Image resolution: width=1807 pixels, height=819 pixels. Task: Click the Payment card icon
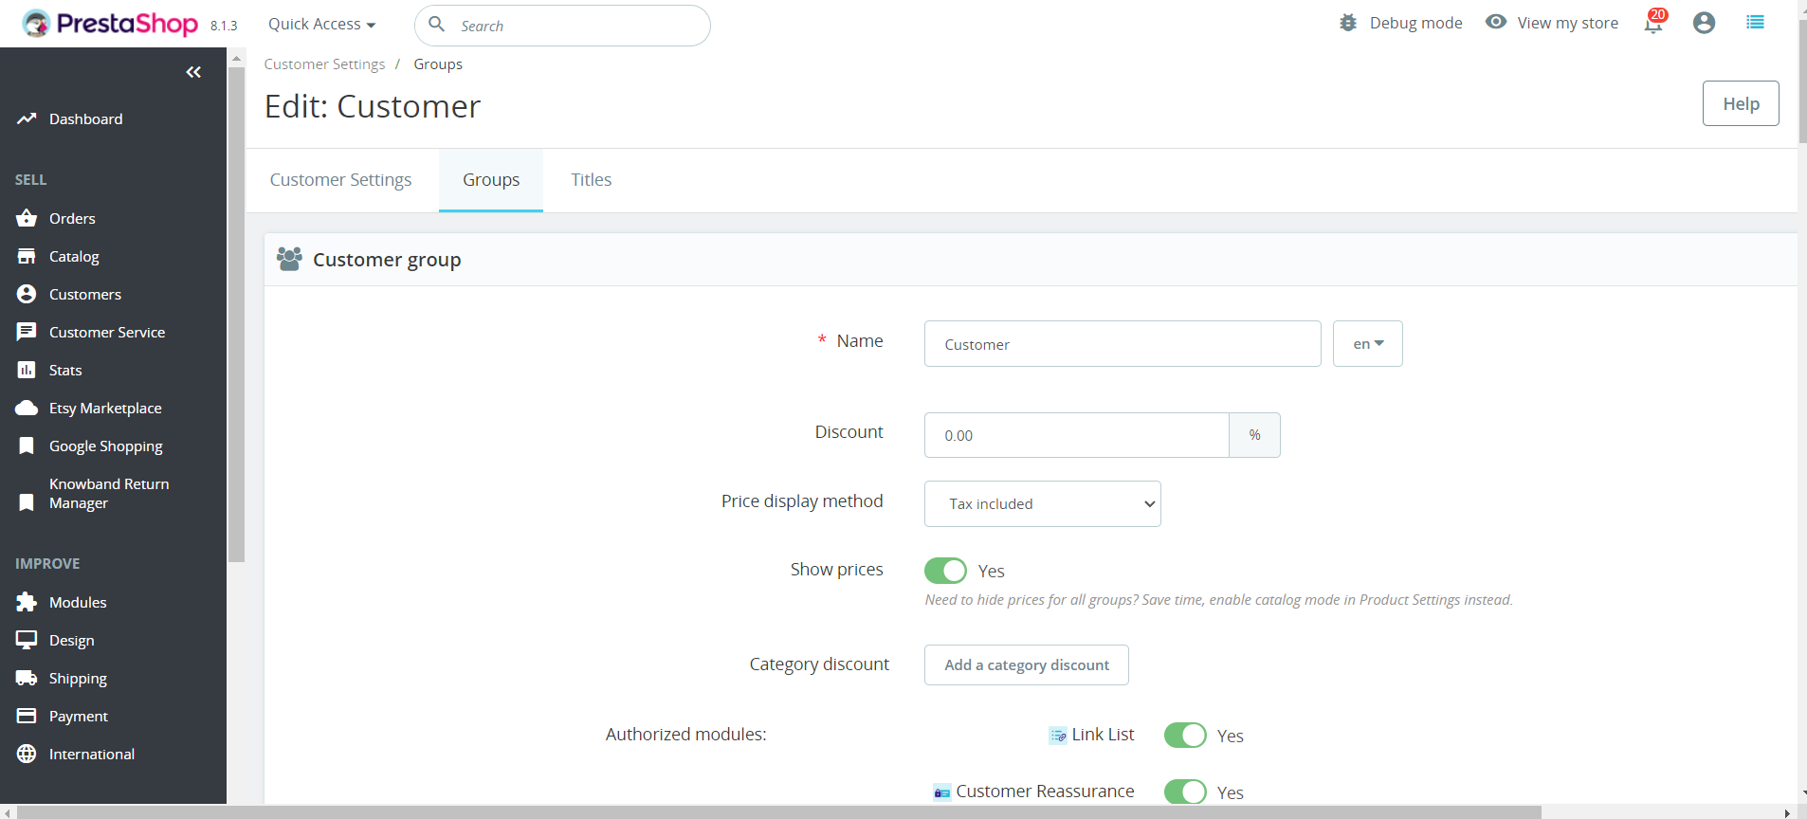click(x=27, y=716)
